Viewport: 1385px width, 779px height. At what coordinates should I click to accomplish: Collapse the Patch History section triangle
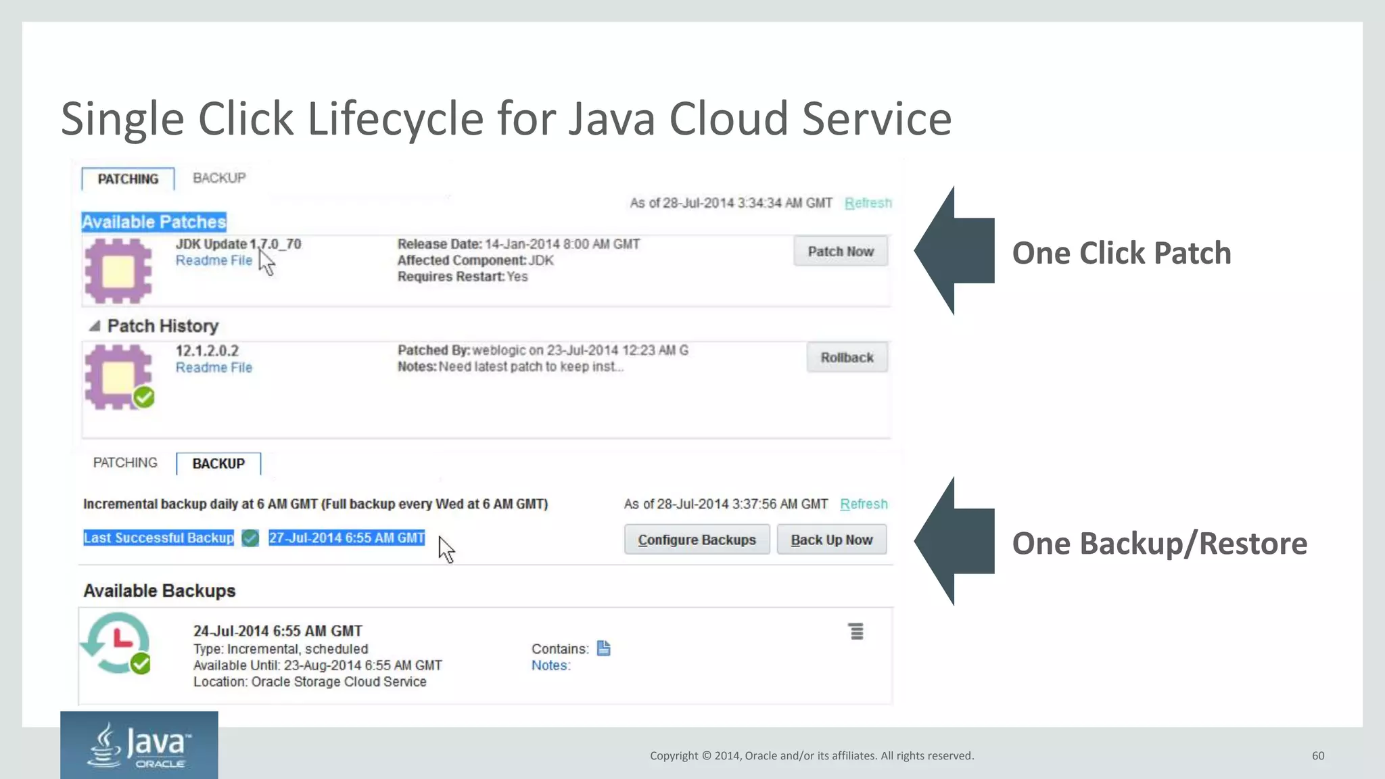[x=95, y=326]
